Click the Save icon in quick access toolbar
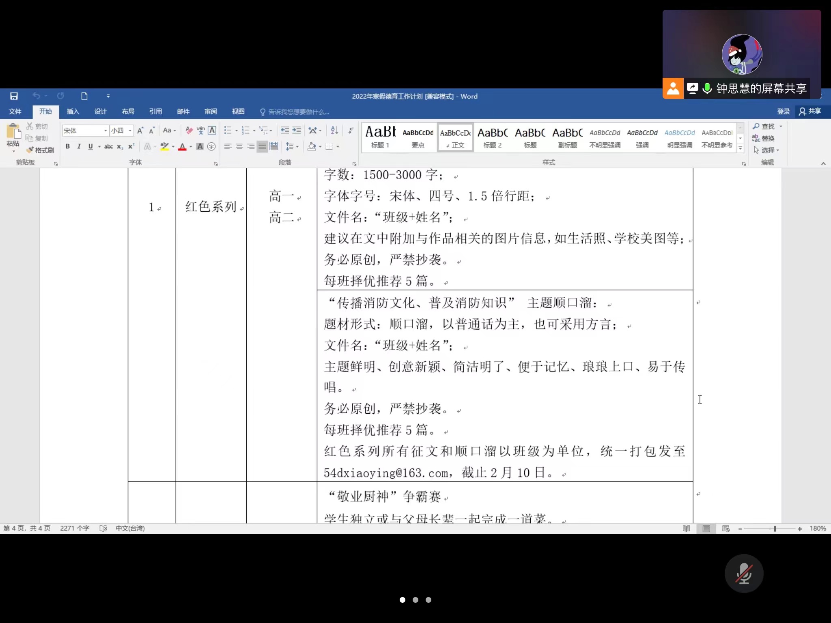Viewport: 831px width, 623px height. pos(14,96)
